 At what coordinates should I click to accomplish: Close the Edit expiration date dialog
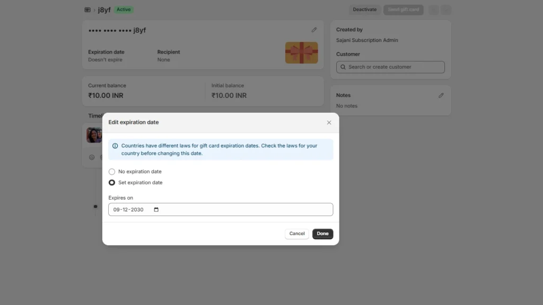[x=329, y=122]
